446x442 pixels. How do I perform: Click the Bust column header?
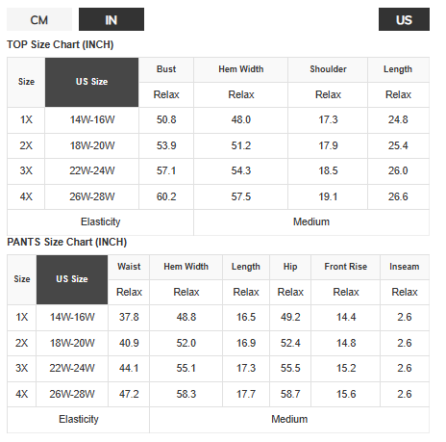(x=166, y=69)
